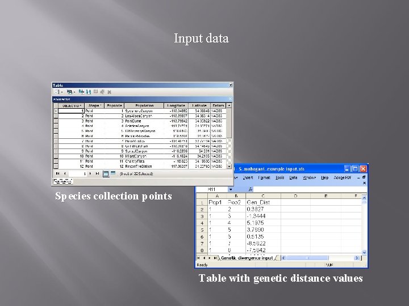Minimize the Excel workbook document window
Screen dimensions: 409x306
[x=358, y=178]
